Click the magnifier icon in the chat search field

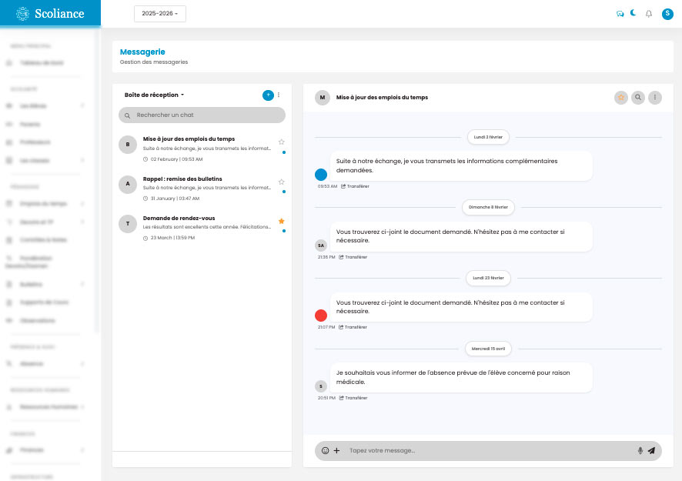pyautogui.click(x=128, y=115)
